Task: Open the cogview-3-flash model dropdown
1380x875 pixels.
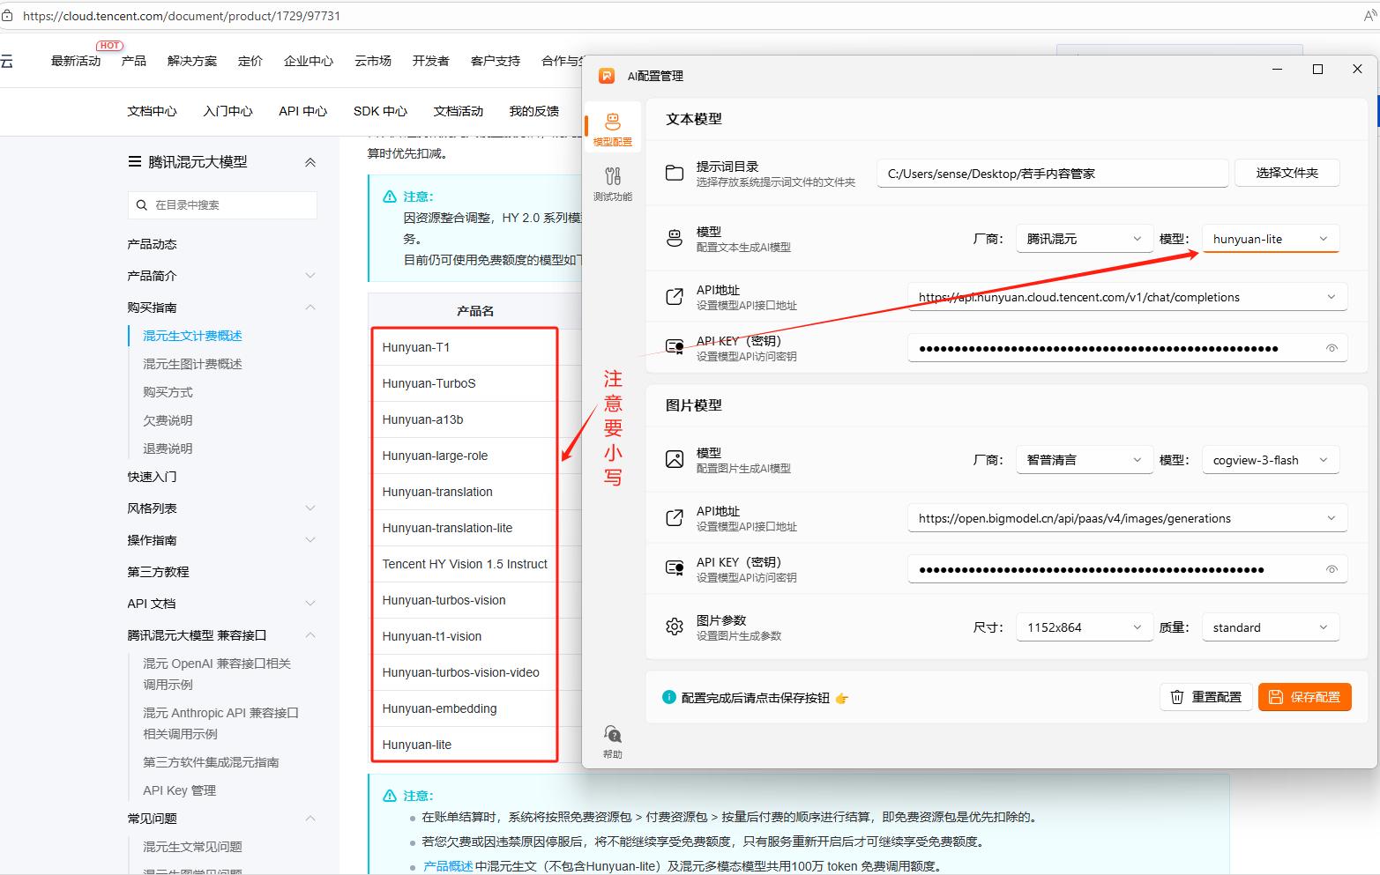Action: (x=1270, y=459)
